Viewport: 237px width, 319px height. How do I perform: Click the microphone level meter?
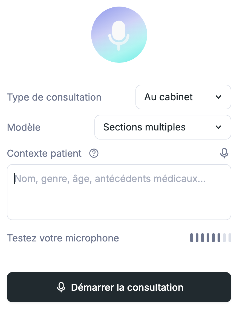point(211,238)
